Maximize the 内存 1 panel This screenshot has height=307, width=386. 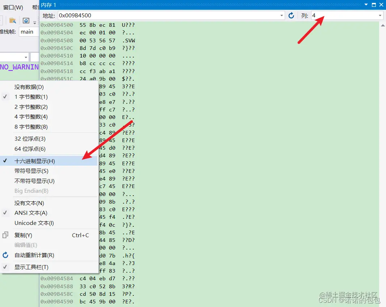(374, 5)
